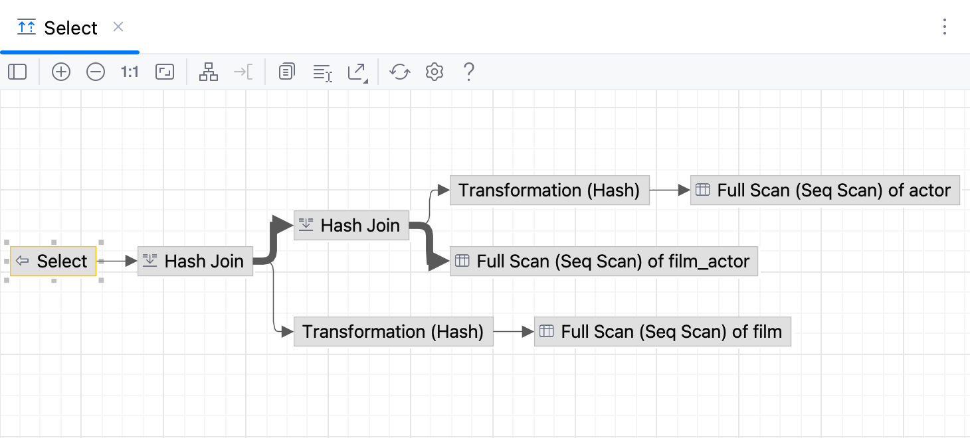Switch to the Select plan tab

pos(70,28)
